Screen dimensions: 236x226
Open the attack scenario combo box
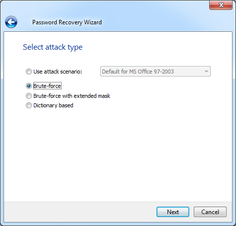coord(156,72)
